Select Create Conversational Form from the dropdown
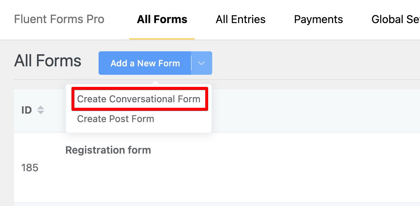Screen dimensions: 420x206 139,99
